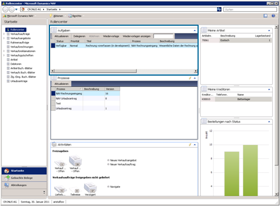The height and width of the screenshot is (206, 280).
Task: Select creditor row K00010
Action: [237, 99]
